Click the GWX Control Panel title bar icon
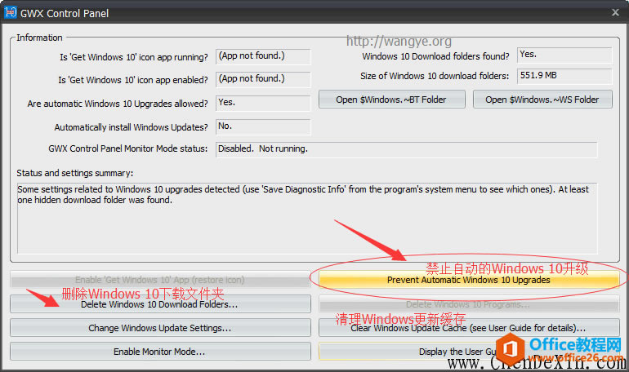629x372 pixels. click(10, 12)
